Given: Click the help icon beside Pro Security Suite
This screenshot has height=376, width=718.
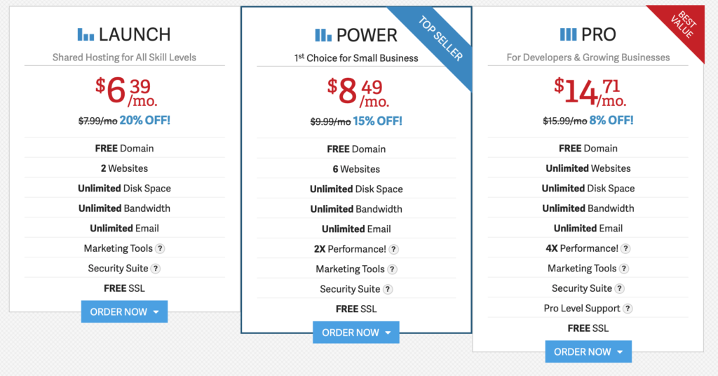Looking at the screenshot, I should (x=619, y=288).
